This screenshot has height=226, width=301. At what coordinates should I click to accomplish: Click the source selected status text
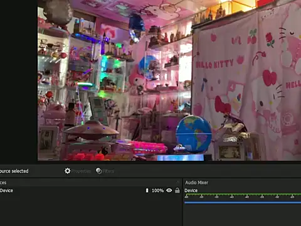click(14, 171)
